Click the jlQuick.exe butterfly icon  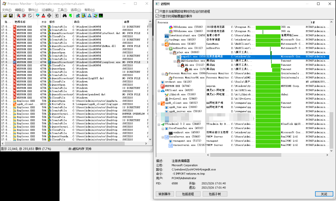(167, 94)
